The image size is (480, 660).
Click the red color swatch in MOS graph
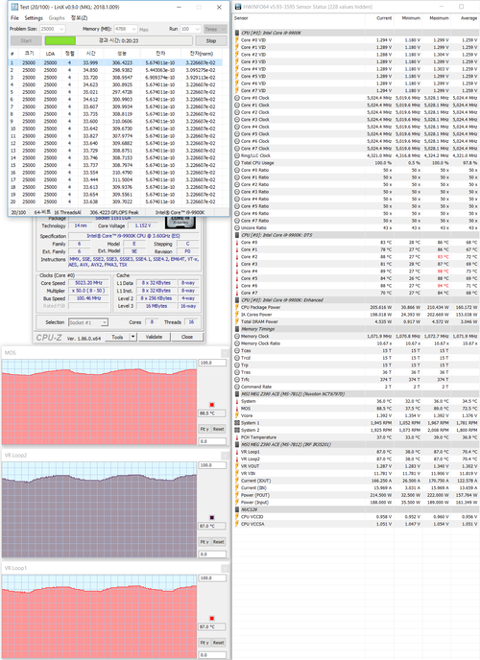click(212, 405)
